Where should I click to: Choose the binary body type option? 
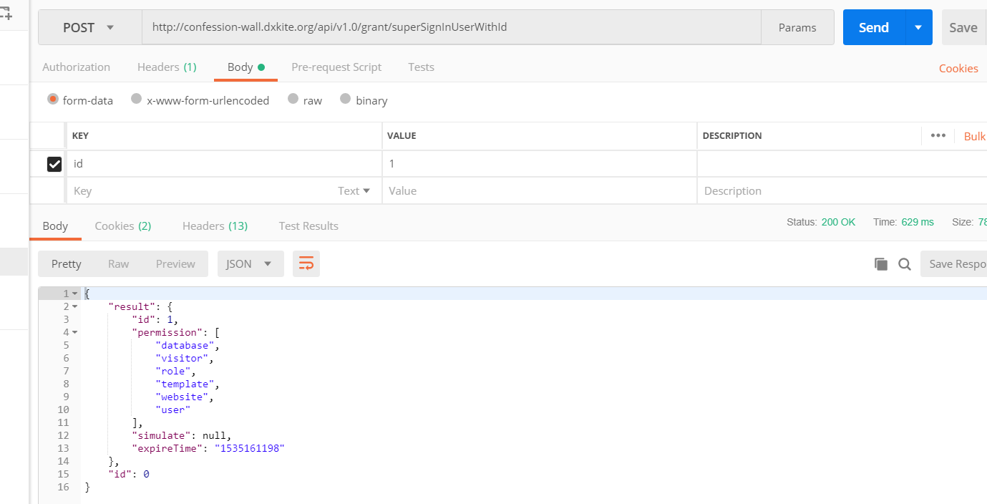(346, 100)
